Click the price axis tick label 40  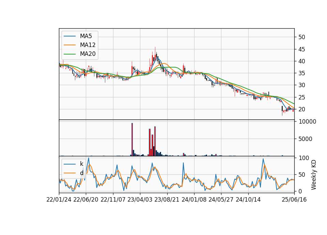302,61
